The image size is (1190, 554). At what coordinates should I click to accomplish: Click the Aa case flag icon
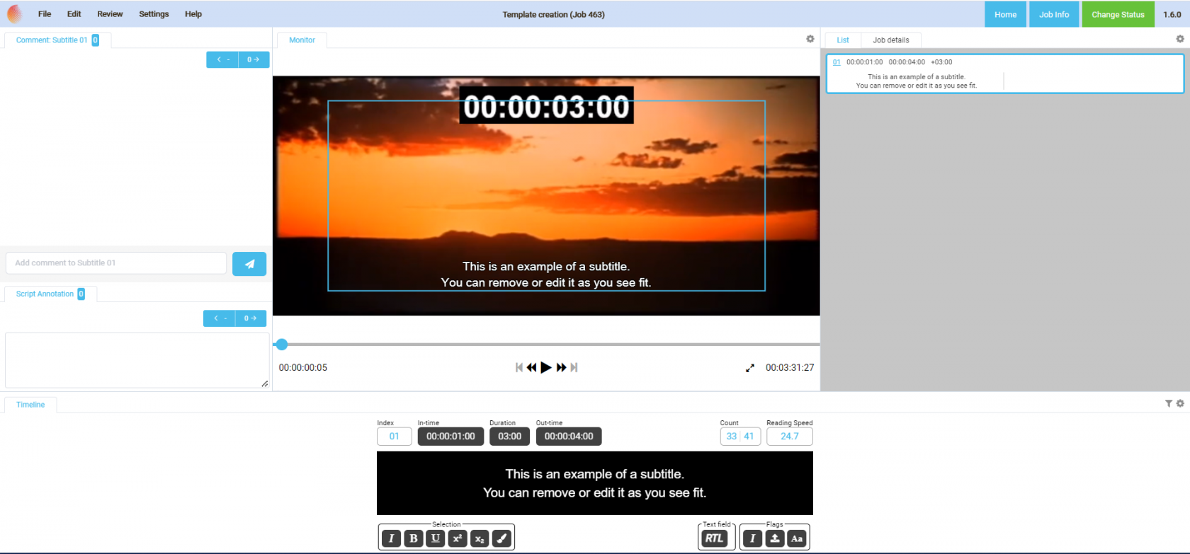click(x=797, y=538)
